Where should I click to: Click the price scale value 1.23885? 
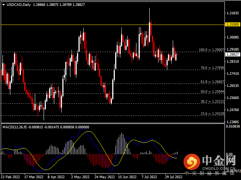click(x=233, y=122)
